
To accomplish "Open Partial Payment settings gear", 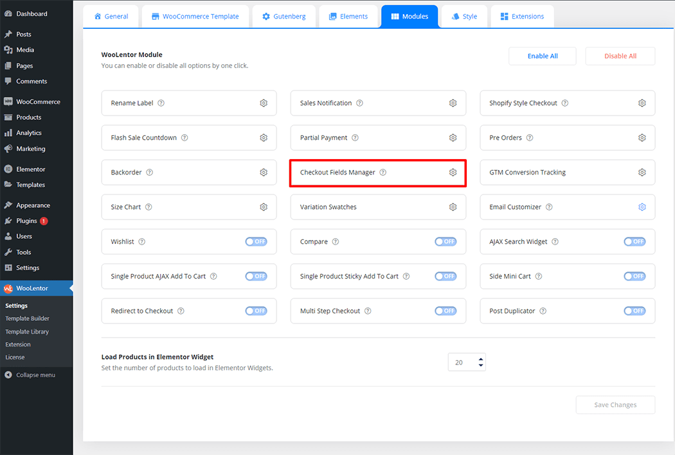I will (453, 137).
